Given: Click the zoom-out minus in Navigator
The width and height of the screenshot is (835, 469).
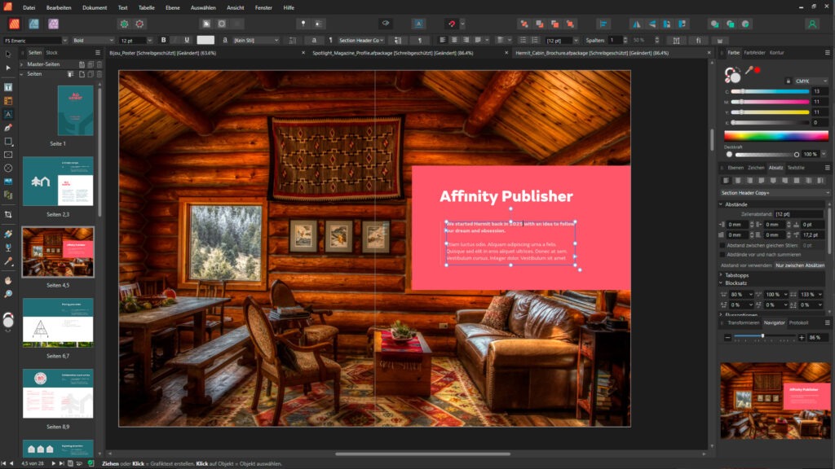Looking at the screenshot, I should (x=727, y=338).
